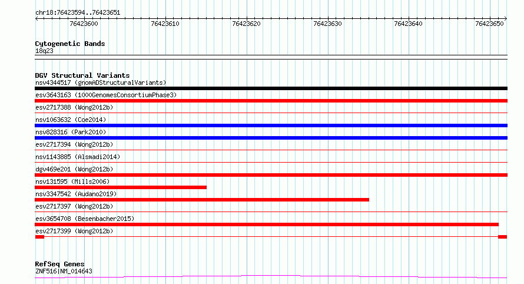The image size is (524, 284).
Task: Click ruler coordinate 76423640
Action: pyautogui.click(x=409, y=24)
